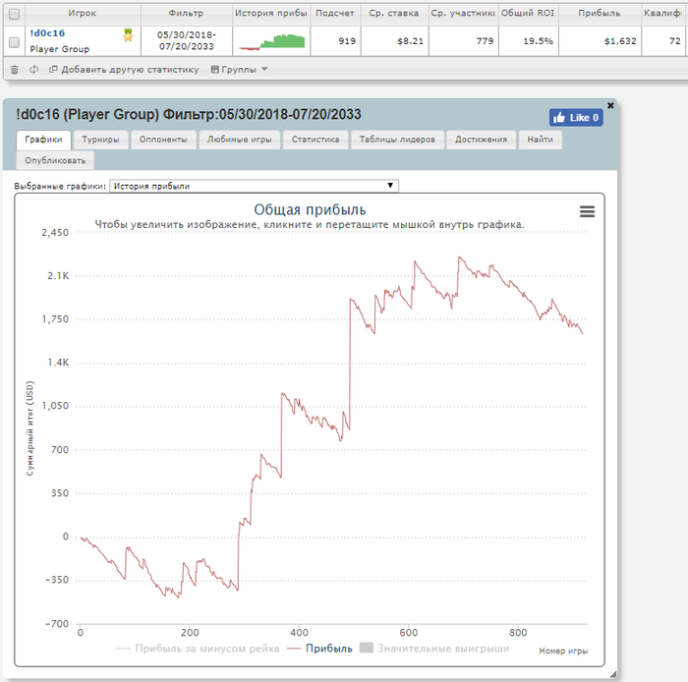Viewport: 688px width, 682px height.
Task: Select the Статистика tab
Action: 315,140
